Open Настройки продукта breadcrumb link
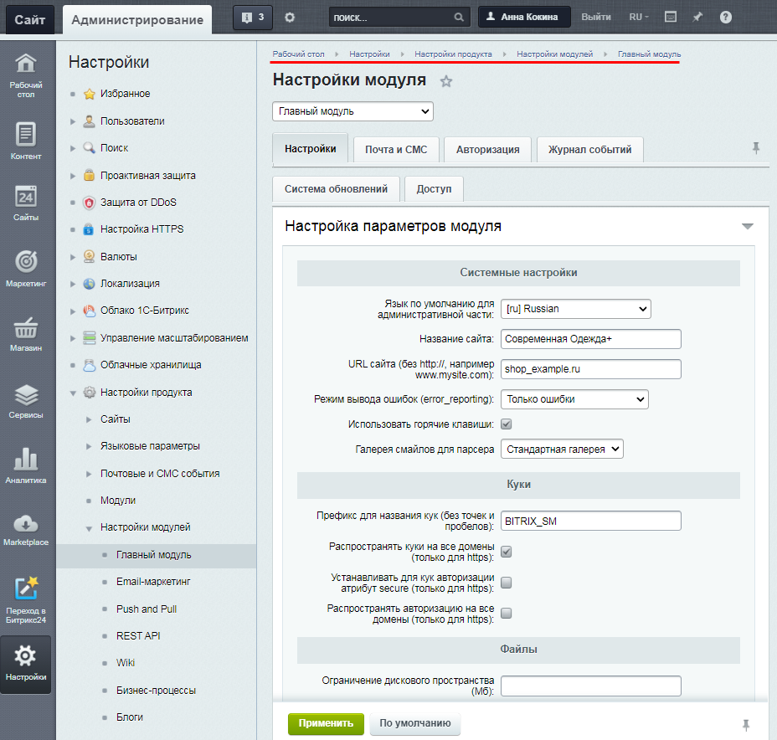This screenshot has width=777, height=740. point(453,54)
